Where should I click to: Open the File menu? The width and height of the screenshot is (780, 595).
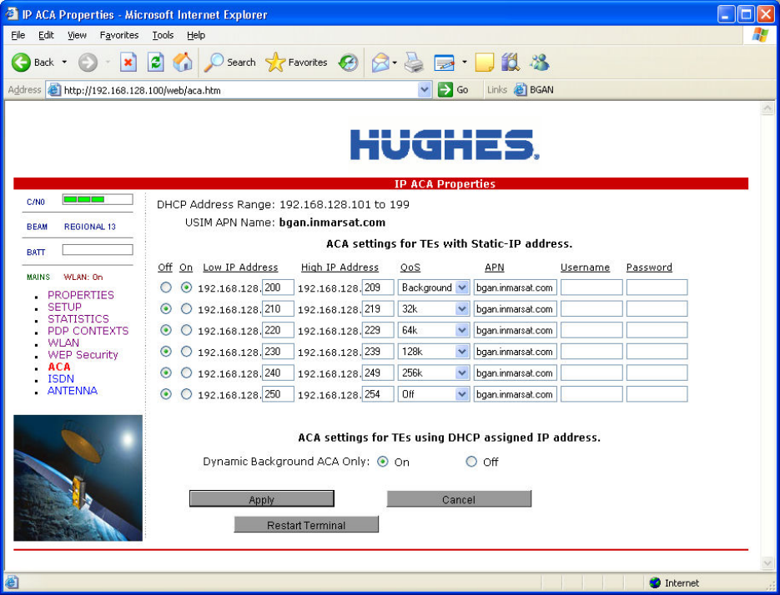click(x=18, y=35)
